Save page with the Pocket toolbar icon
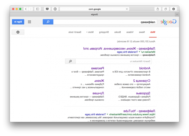Screen dimensions: 189x136 [47, 9]
